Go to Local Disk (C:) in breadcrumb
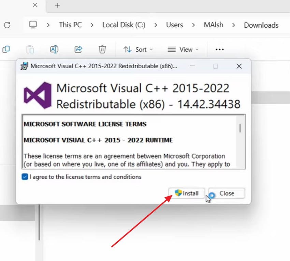 coord(124,25)
